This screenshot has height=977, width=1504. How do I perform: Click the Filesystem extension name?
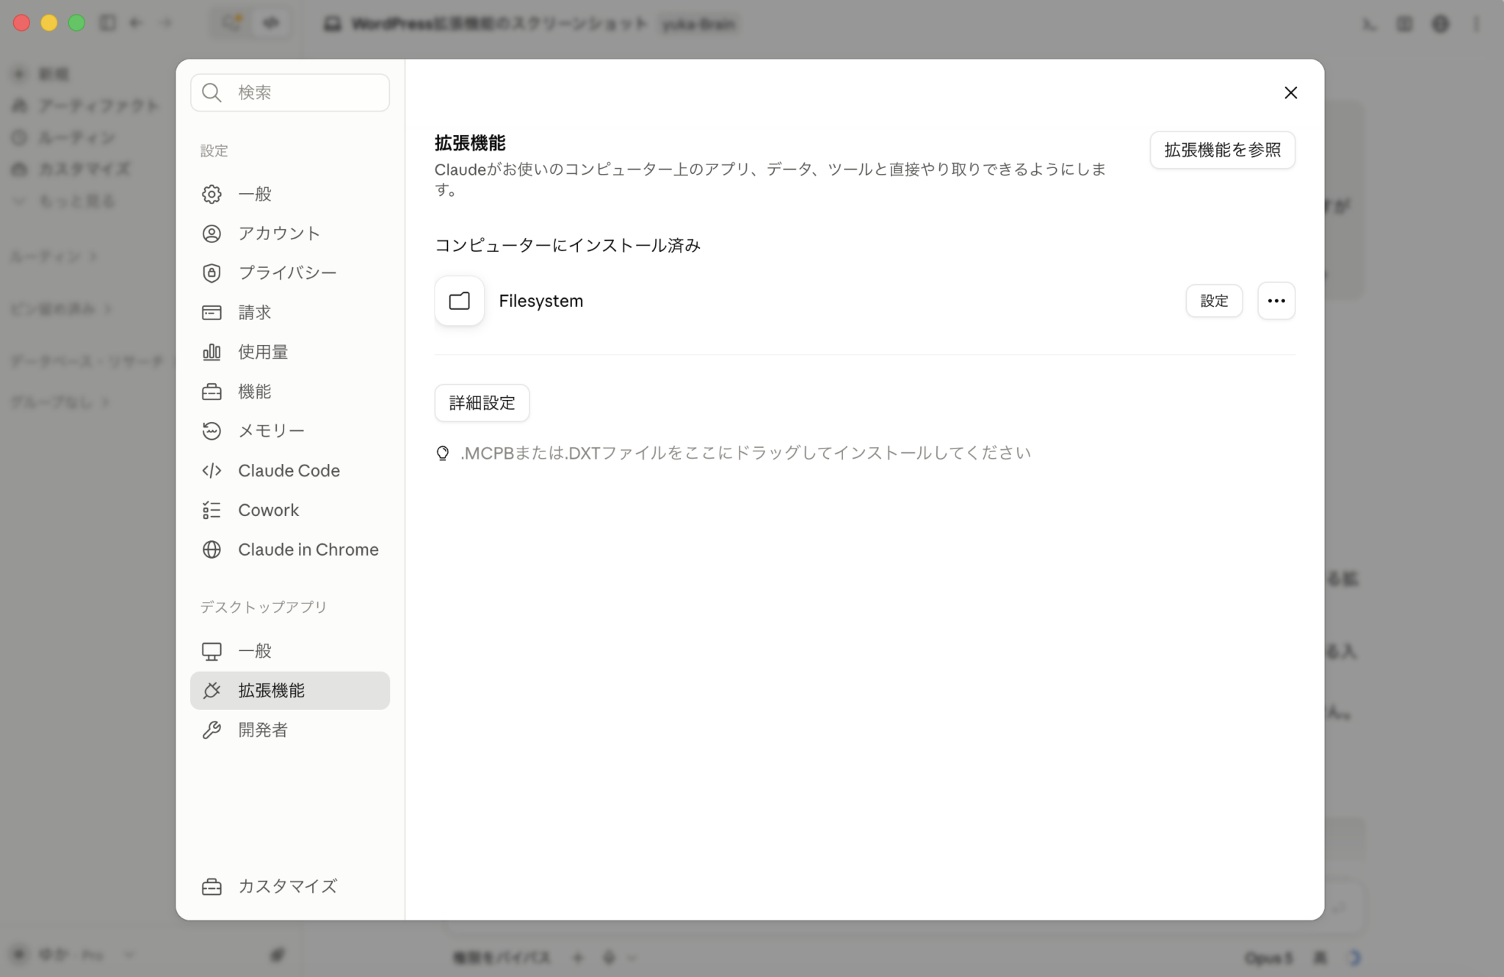click(541, 301)
